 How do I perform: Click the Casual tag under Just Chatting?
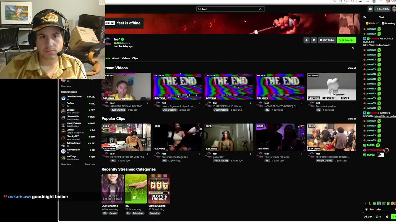coord(113,213)
